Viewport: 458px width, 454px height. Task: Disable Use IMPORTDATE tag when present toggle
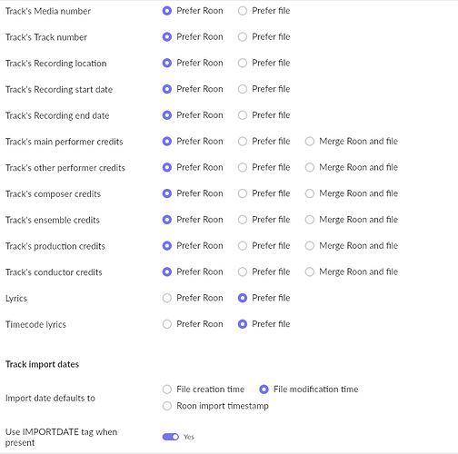pyautogui.click(x=171, y=437)
